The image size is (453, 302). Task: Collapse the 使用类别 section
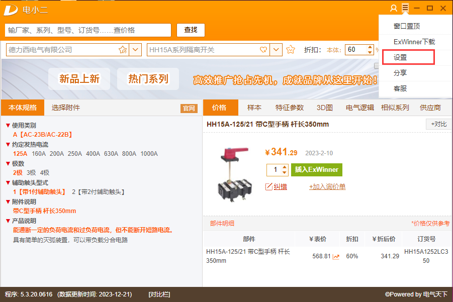click(x=8, y=125)
